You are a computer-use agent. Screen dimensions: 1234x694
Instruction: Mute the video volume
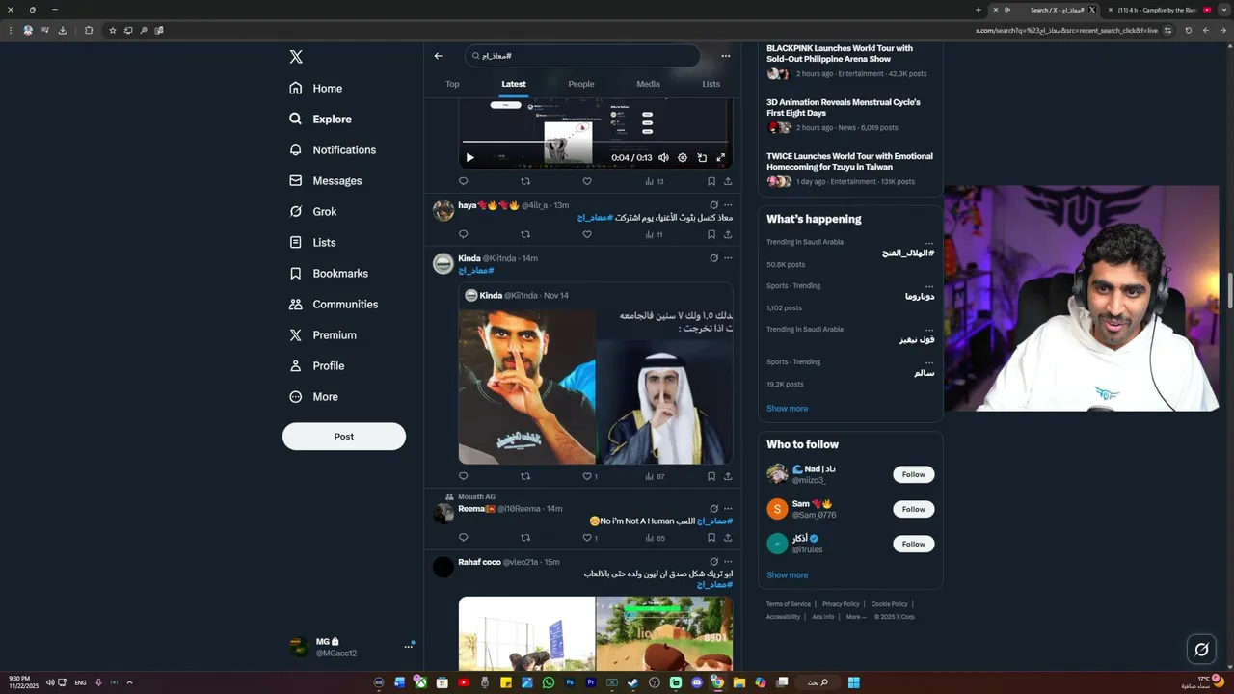click(663, 157)
